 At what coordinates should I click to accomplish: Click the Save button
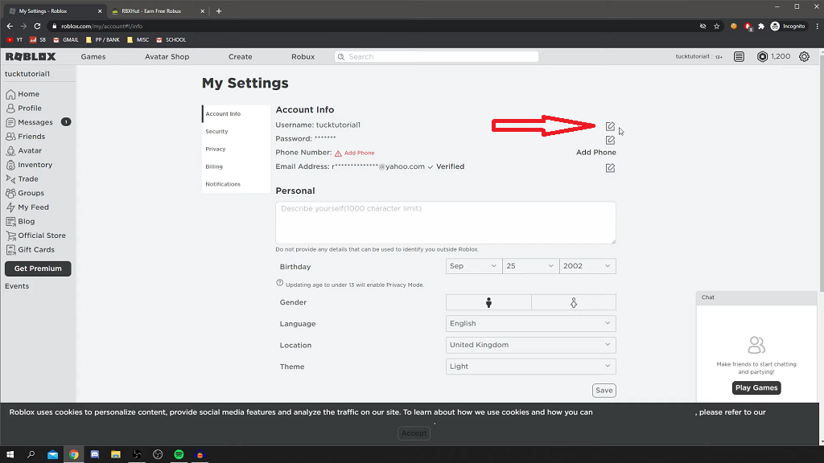[x=604, y=390]
